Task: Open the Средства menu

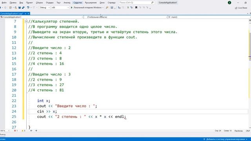Action: [x=78, y=3]
